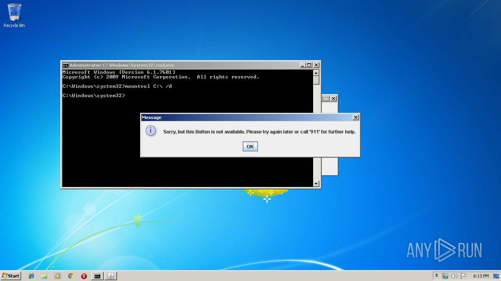Minimize the cmd.exe window

click(303, 65)
